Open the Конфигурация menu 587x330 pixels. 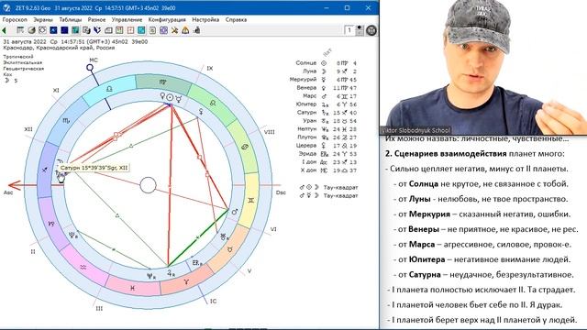tap(167, 19)
